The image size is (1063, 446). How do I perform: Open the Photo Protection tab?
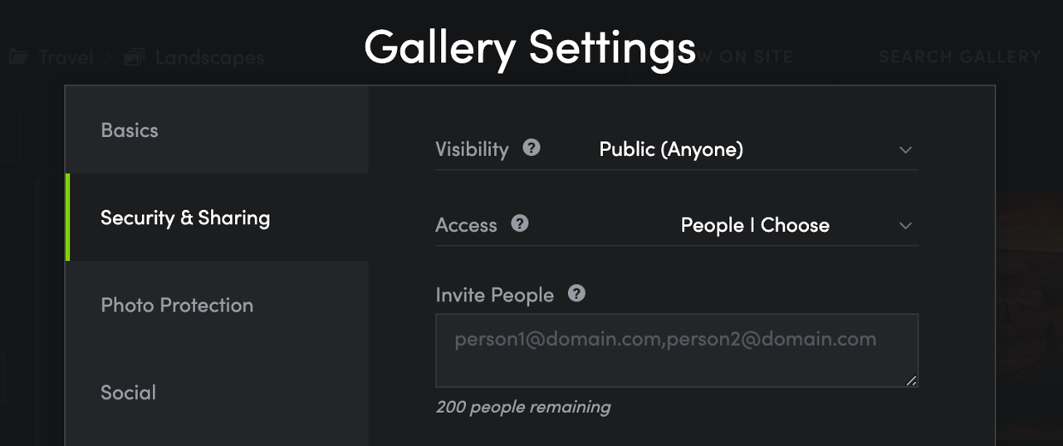coord(177,305)
